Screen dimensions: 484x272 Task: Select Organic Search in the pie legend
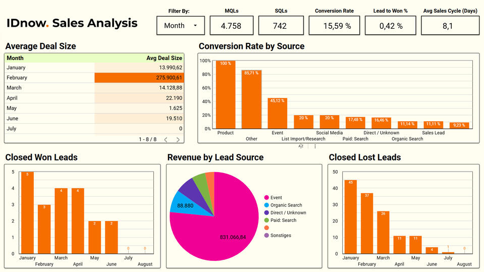pyautogui.click(x=286, y=205)
